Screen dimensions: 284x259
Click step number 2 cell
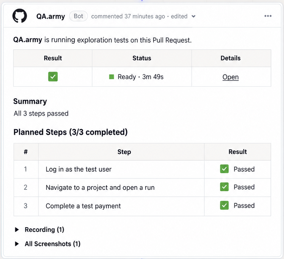point(26,187)
